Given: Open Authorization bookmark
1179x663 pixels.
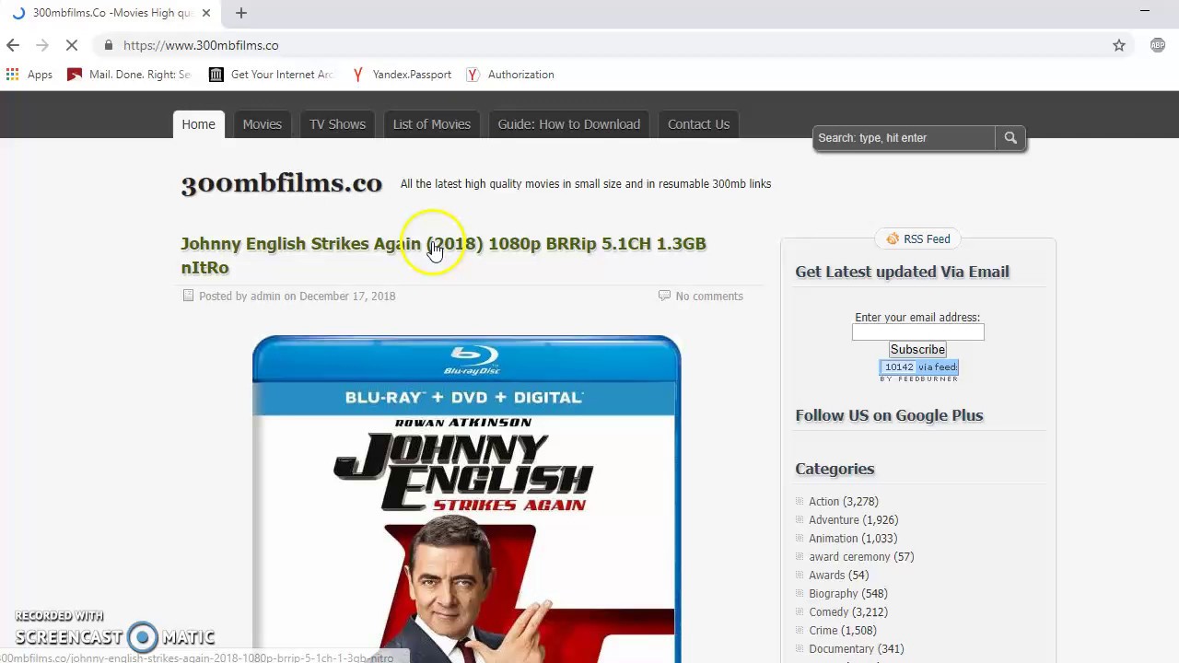Looking at the screenshot, I should click(510, 75).
